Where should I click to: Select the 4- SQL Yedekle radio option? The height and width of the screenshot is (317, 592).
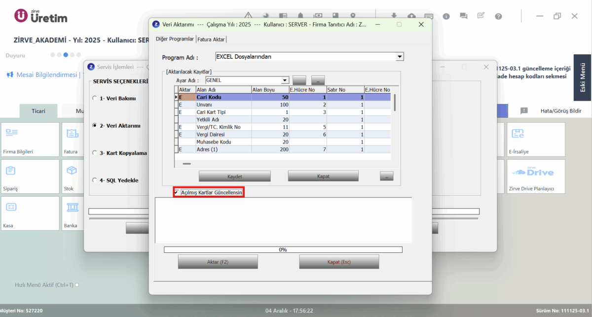95,180
